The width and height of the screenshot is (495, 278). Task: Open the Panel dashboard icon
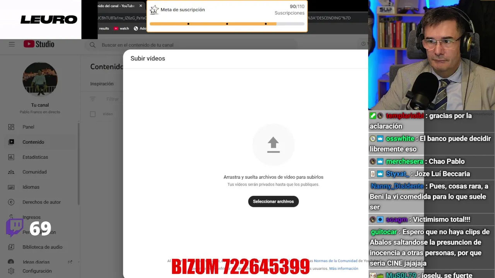point(11,127)
